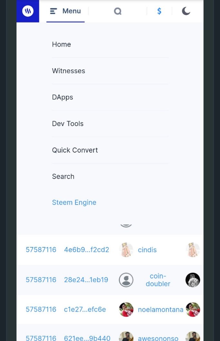Open transaction 28e24...1eb19
Image resolution: width=220 pixels, height=341 pixels.
[x=86, y=280]
